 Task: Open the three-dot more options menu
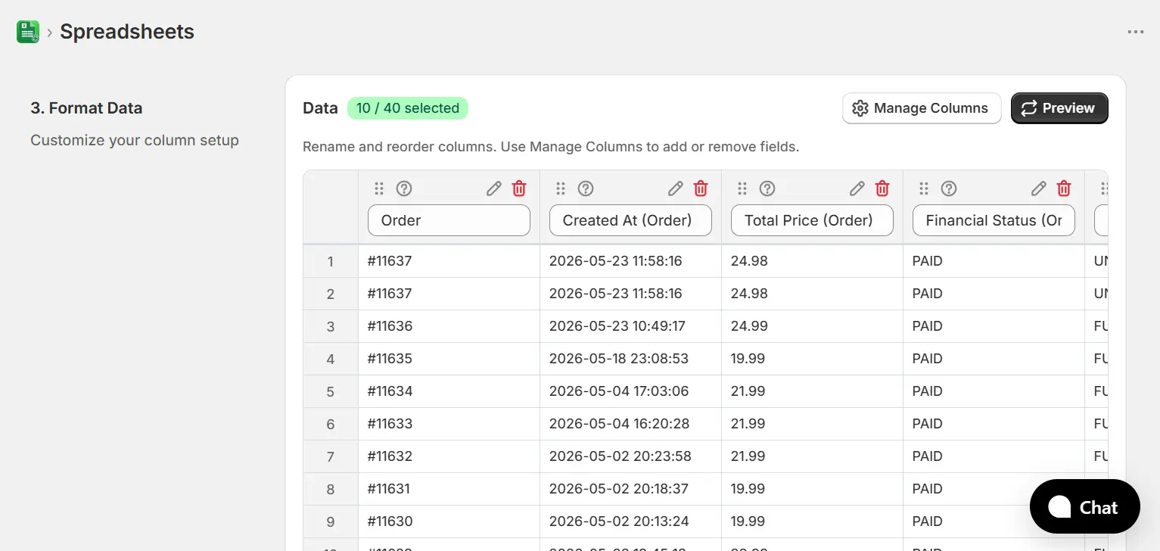click(x=1135, y=32)
